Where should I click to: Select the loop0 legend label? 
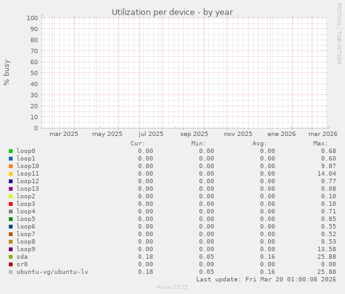(x=26, y=151)
